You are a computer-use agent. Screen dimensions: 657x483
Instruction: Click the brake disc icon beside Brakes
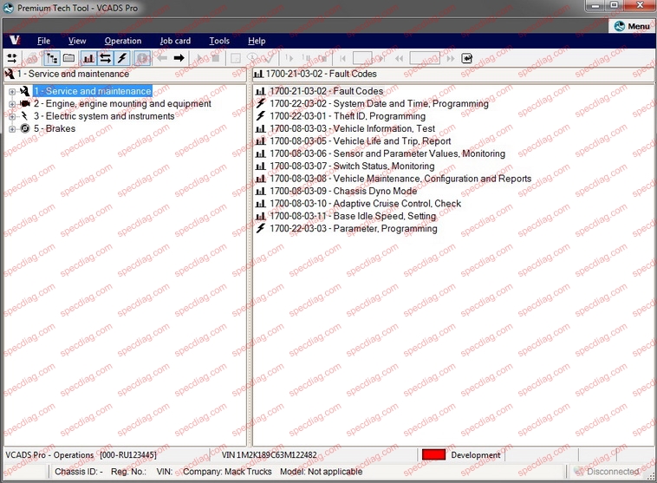[x=25, y=129]
